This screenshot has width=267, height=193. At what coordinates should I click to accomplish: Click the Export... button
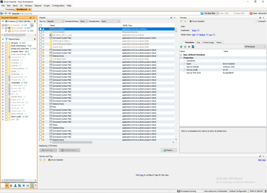click(x=169, y=150)
